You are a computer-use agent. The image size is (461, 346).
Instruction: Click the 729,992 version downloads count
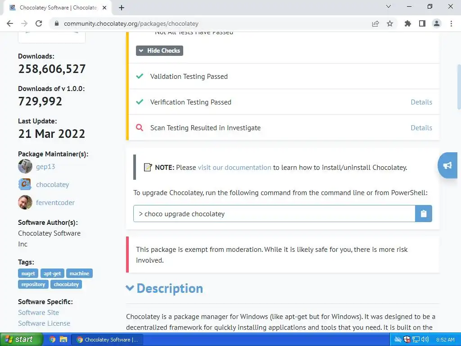(40, 101)
